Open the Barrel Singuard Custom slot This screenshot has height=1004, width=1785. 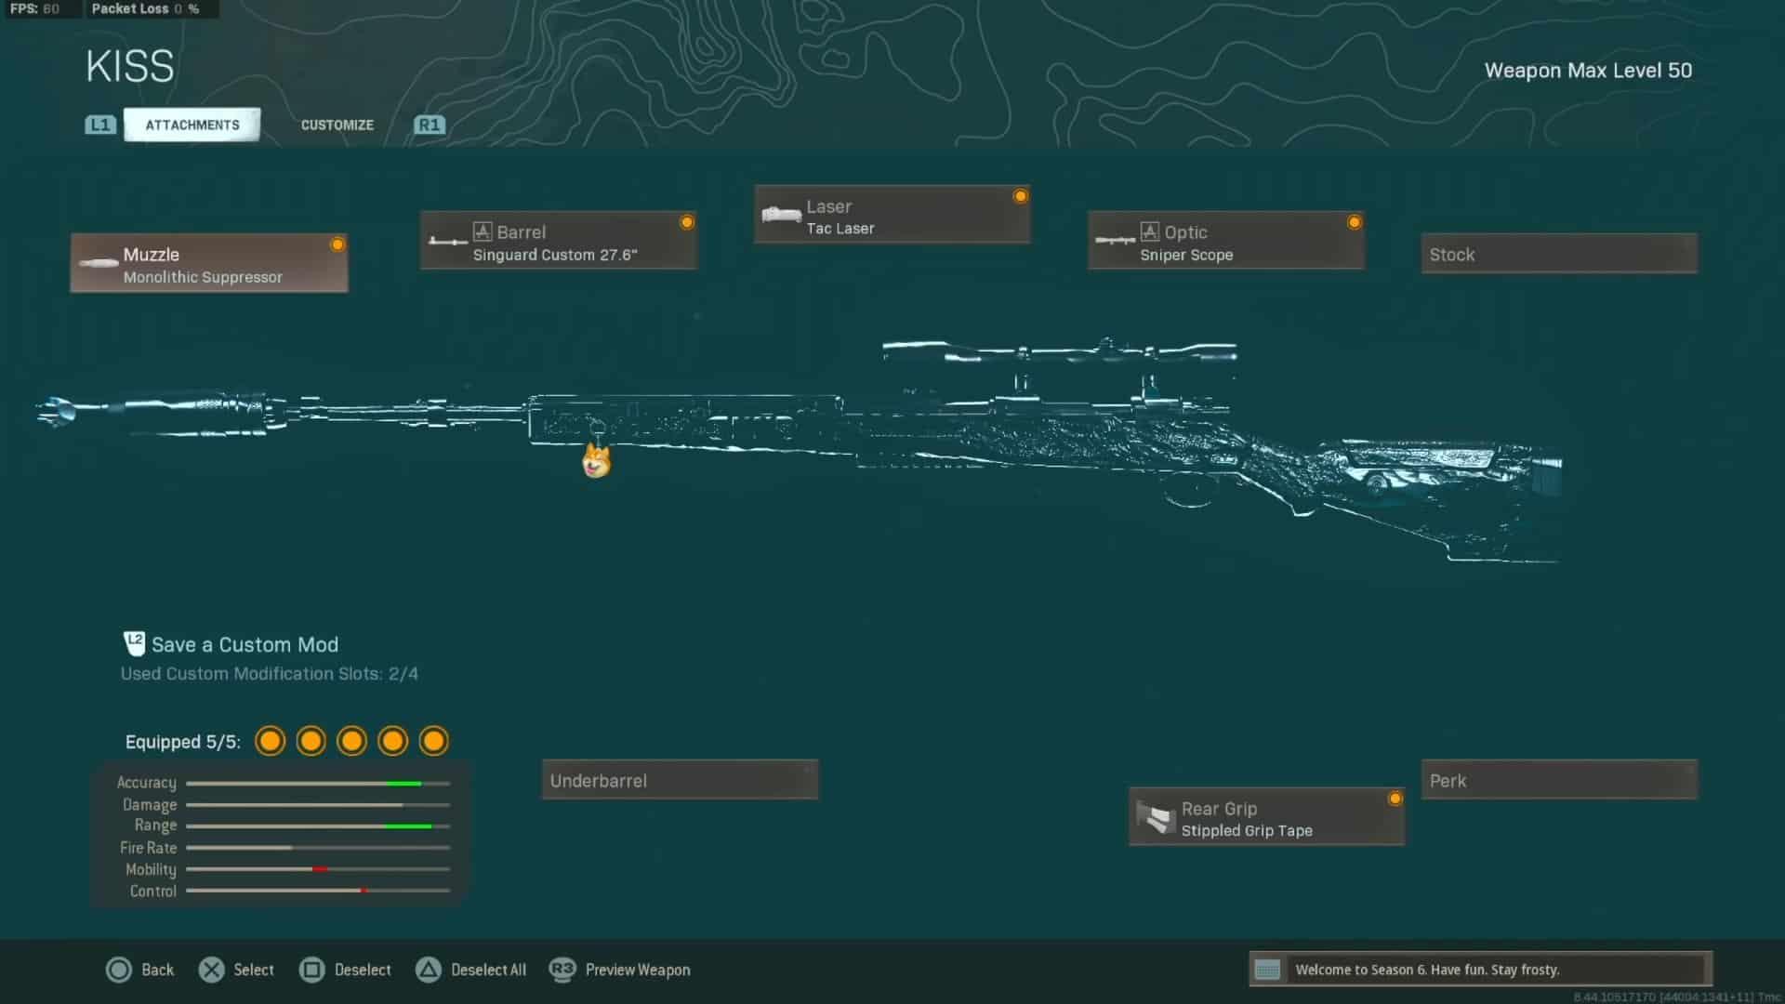tap(559, 241)
